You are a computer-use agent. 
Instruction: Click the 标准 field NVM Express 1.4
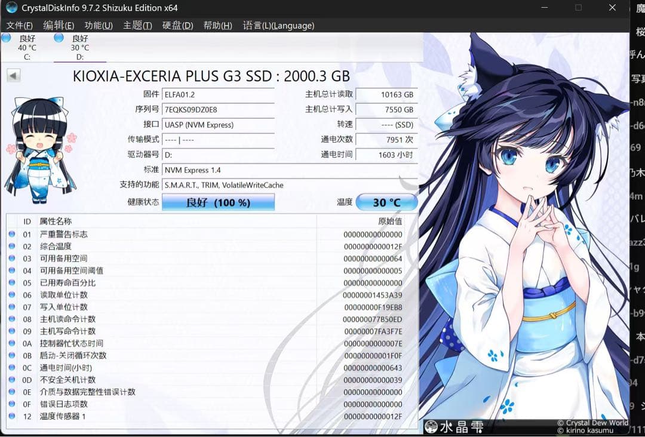click(x=290, y=170)
